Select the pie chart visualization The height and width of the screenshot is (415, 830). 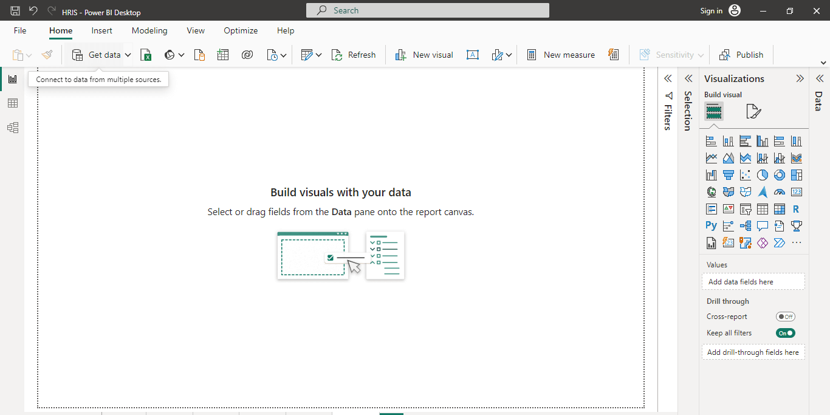point(762,174)
